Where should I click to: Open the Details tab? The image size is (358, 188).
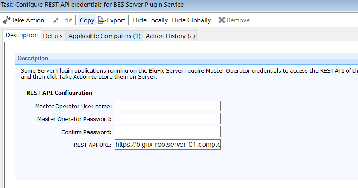point(53,36)
